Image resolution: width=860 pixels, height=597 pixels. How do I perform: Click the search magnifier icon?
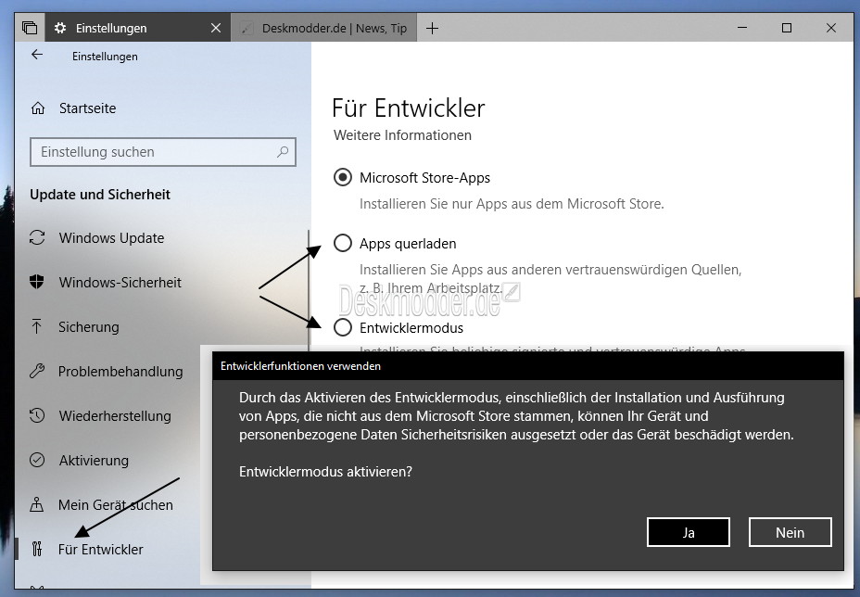pos(283,152)
